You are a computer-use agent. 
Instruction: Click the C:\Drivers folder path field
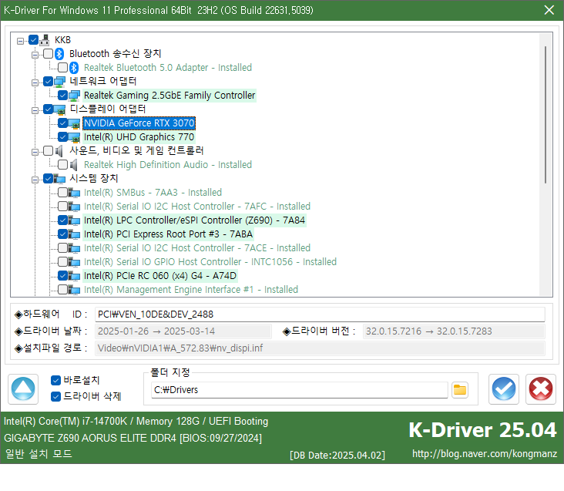[x=299, y=390]
